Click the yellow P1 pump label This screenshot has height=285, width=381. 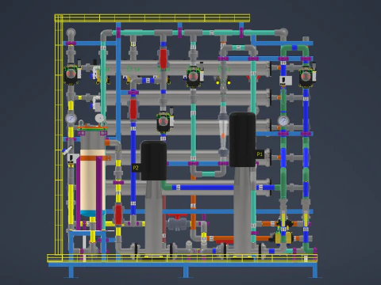tap(260, 154)
